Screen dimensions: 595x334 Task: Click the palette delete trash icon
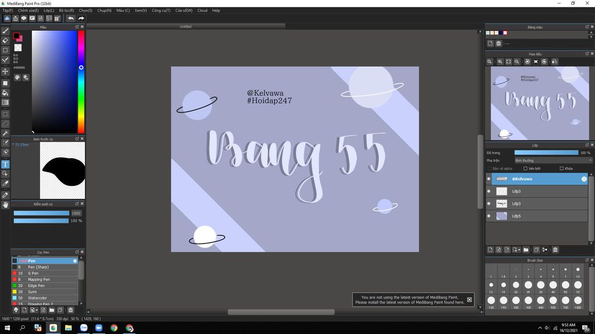click(499, 43)
